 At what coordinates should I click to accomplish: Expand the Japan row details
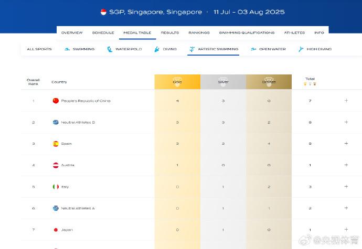click(346, 230)
